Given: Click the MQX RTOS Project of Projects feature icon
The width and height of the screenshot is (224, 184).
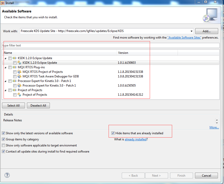Looking at the screenshot, I should point(19,72).
